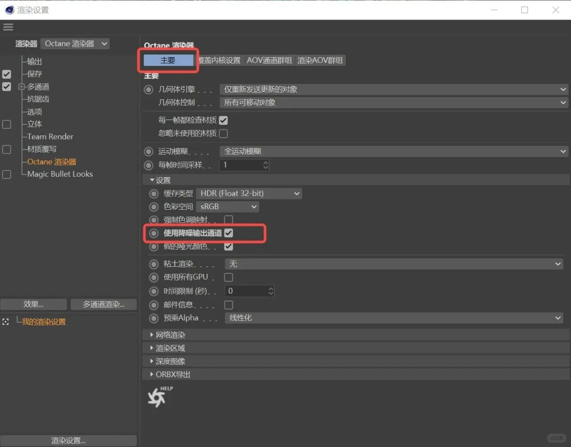The width and height of the screenshot is (571, 447).
Task: Switch to the 渲染AOV群组 tab
Action: click(x=320, y=60)
